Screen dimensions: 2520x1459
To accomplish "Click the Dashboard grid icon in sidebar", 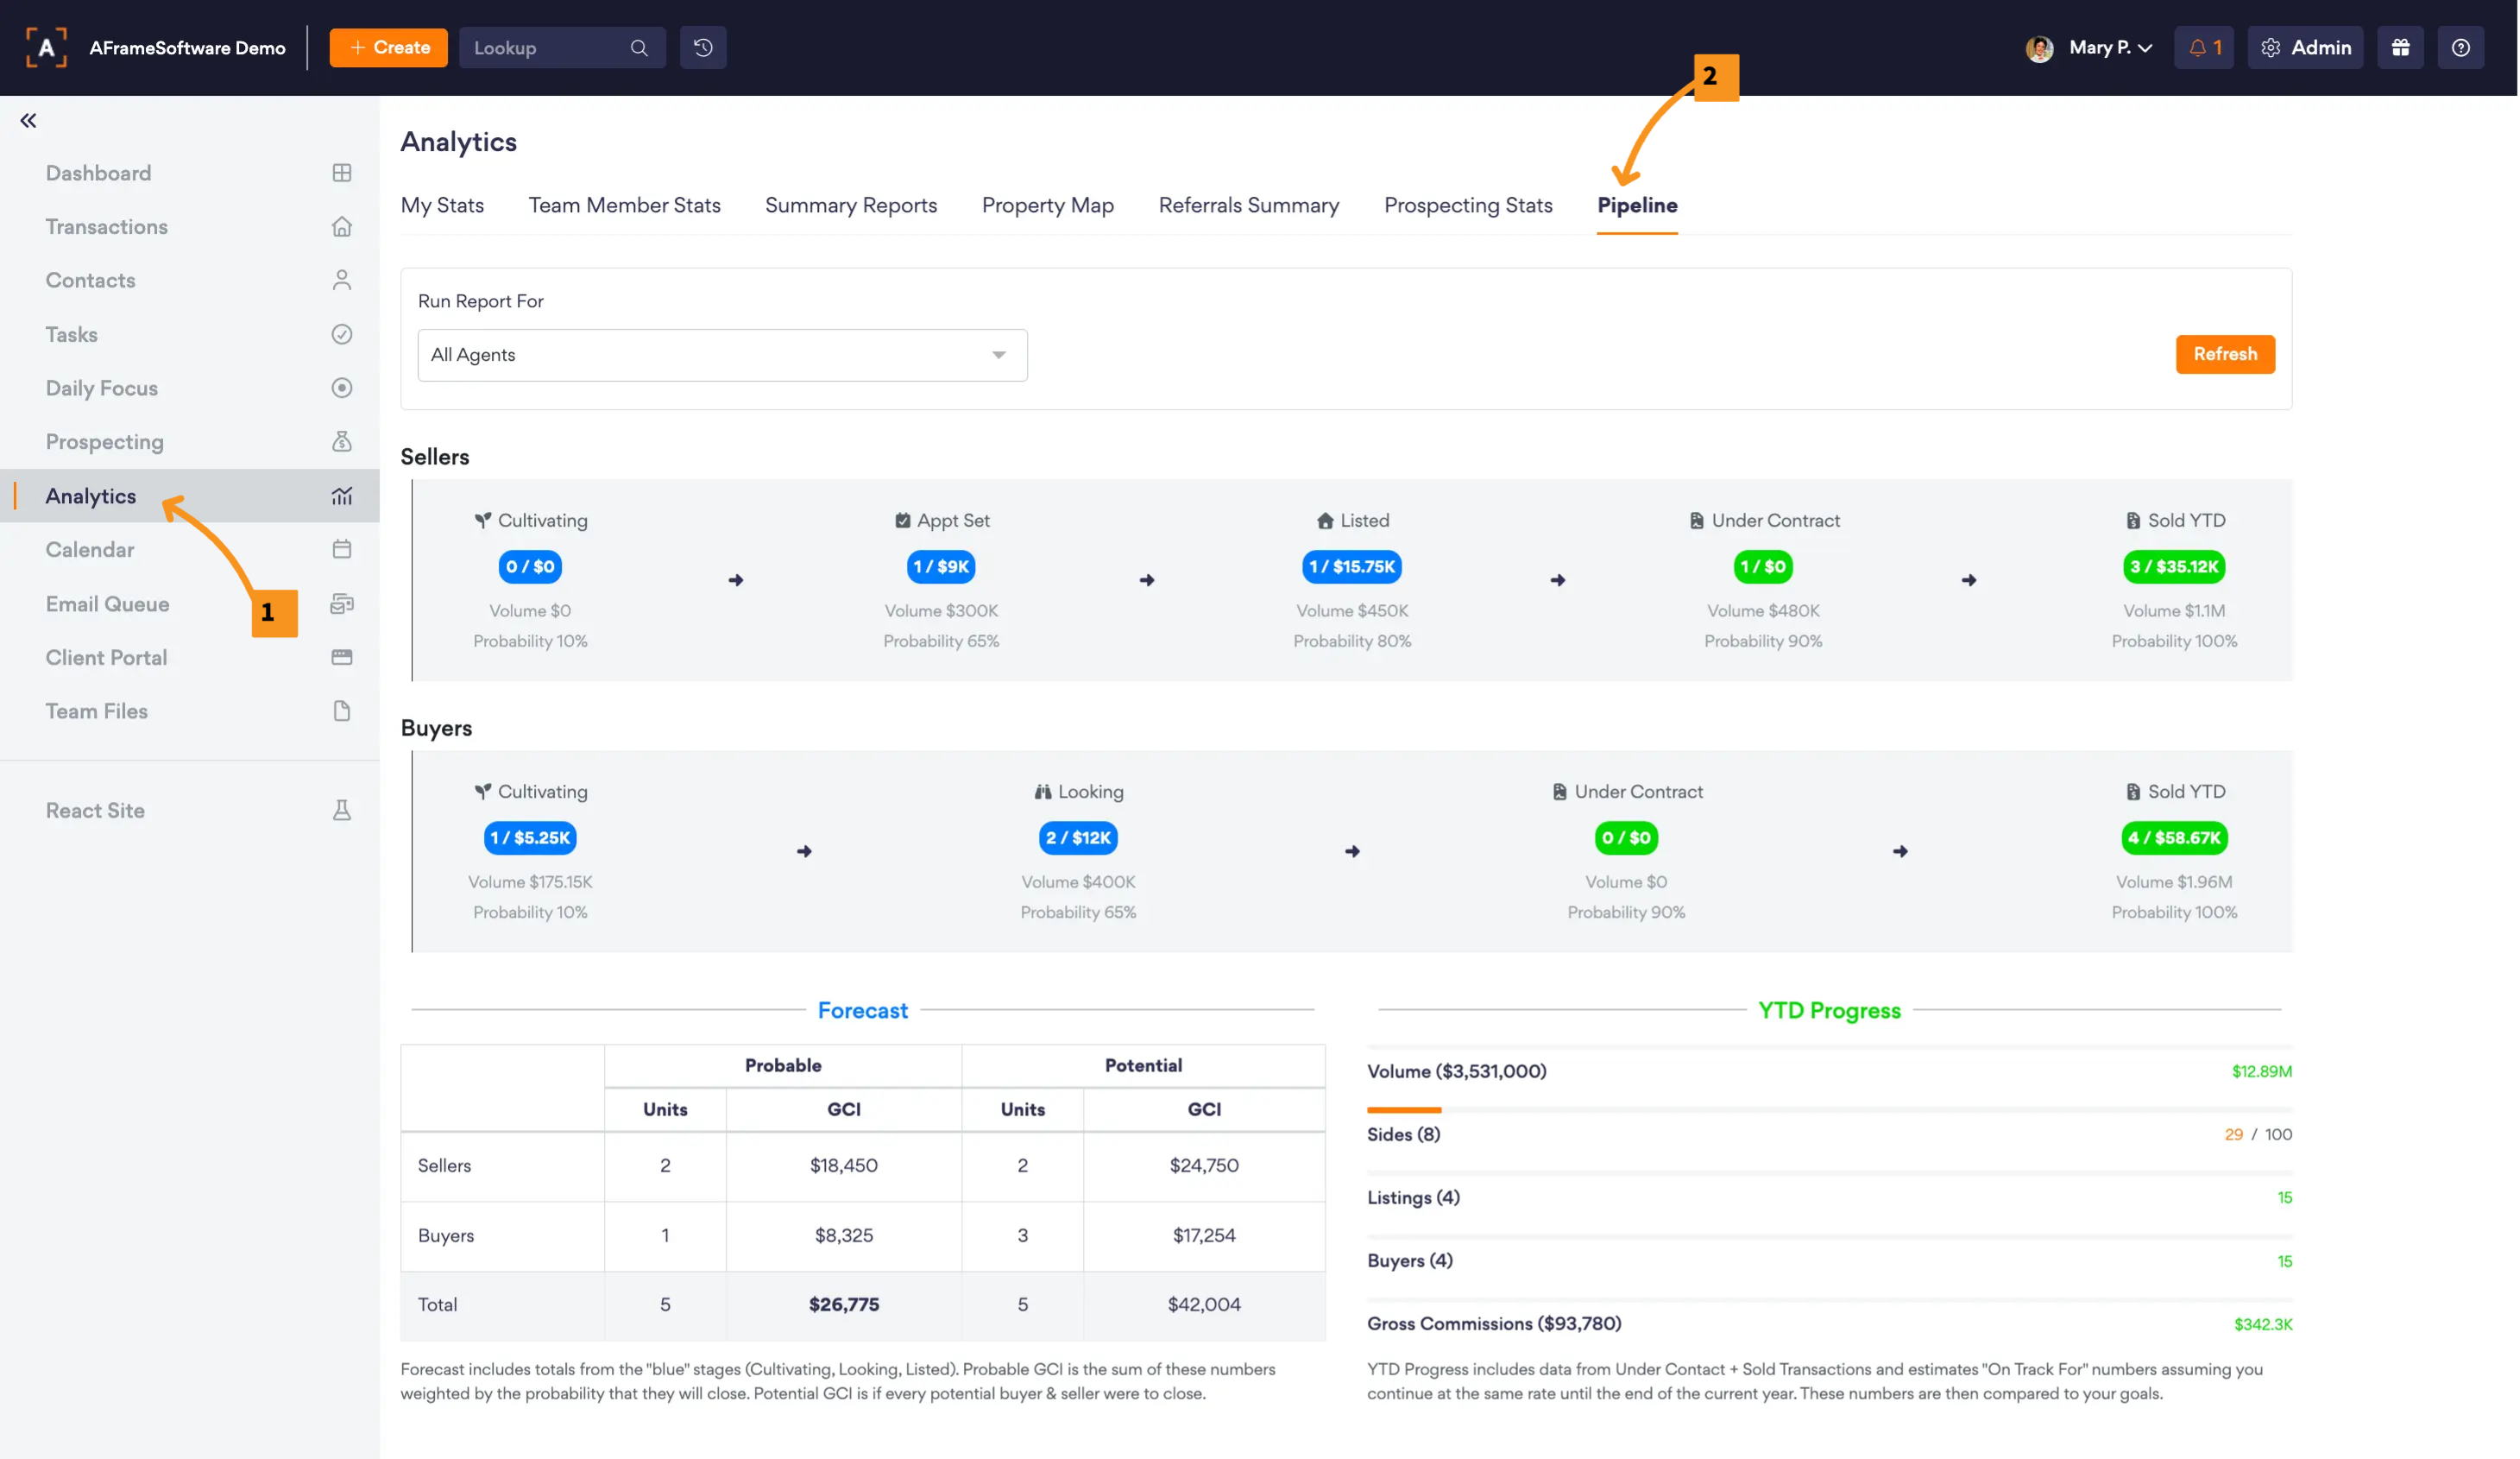I will [x=341, y=174].
